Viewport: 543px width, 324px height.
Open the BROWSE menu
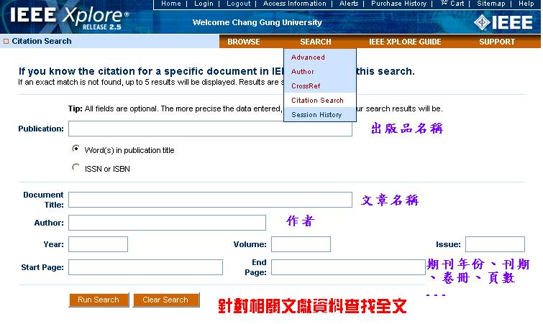pos(244,42)
